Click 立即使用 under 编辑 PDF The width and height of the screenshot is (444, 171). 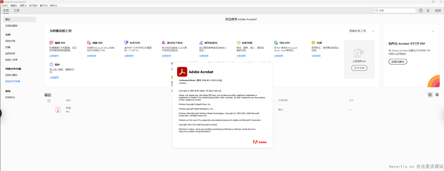coord(54,56)
